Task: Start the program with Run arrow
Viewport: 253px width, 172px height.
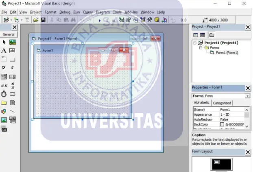Action: 100,20
